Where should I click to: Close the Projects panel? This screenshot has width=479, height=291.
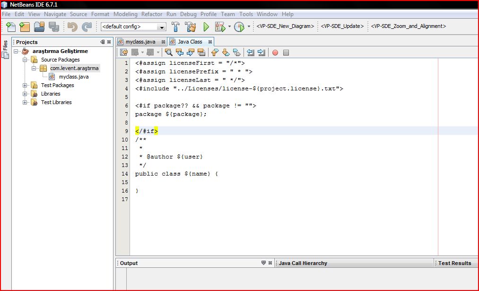click(x=109, y=42)
